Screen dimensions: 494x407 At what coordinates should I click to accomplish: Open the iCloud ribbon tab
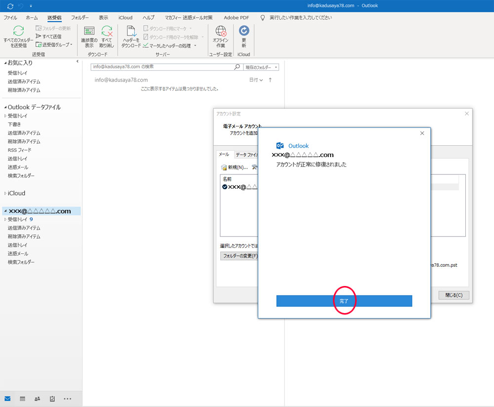click(125, 18)
